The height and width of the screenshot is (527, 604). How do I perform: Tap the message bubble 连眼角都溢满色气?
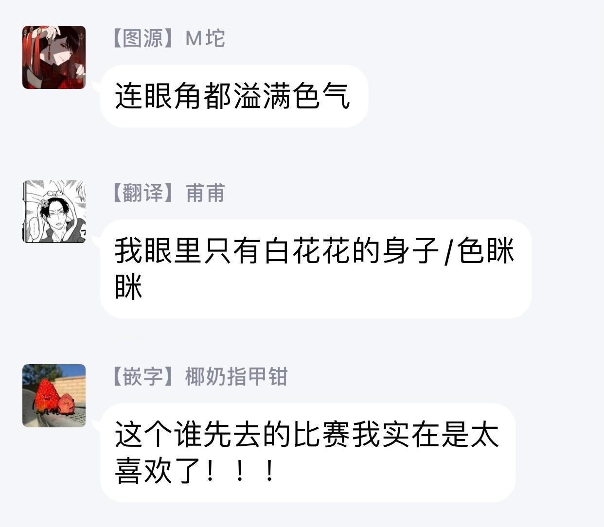pos(234,96)
